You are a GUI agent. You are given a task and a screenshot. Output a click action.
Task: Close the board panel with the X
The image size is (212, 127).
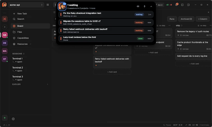[x=208, y=12]
